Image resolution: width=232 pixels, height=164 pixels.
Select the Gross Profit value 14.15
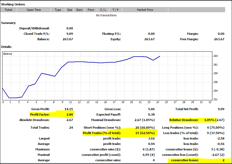pyautogui.click(x=69, y=109)
